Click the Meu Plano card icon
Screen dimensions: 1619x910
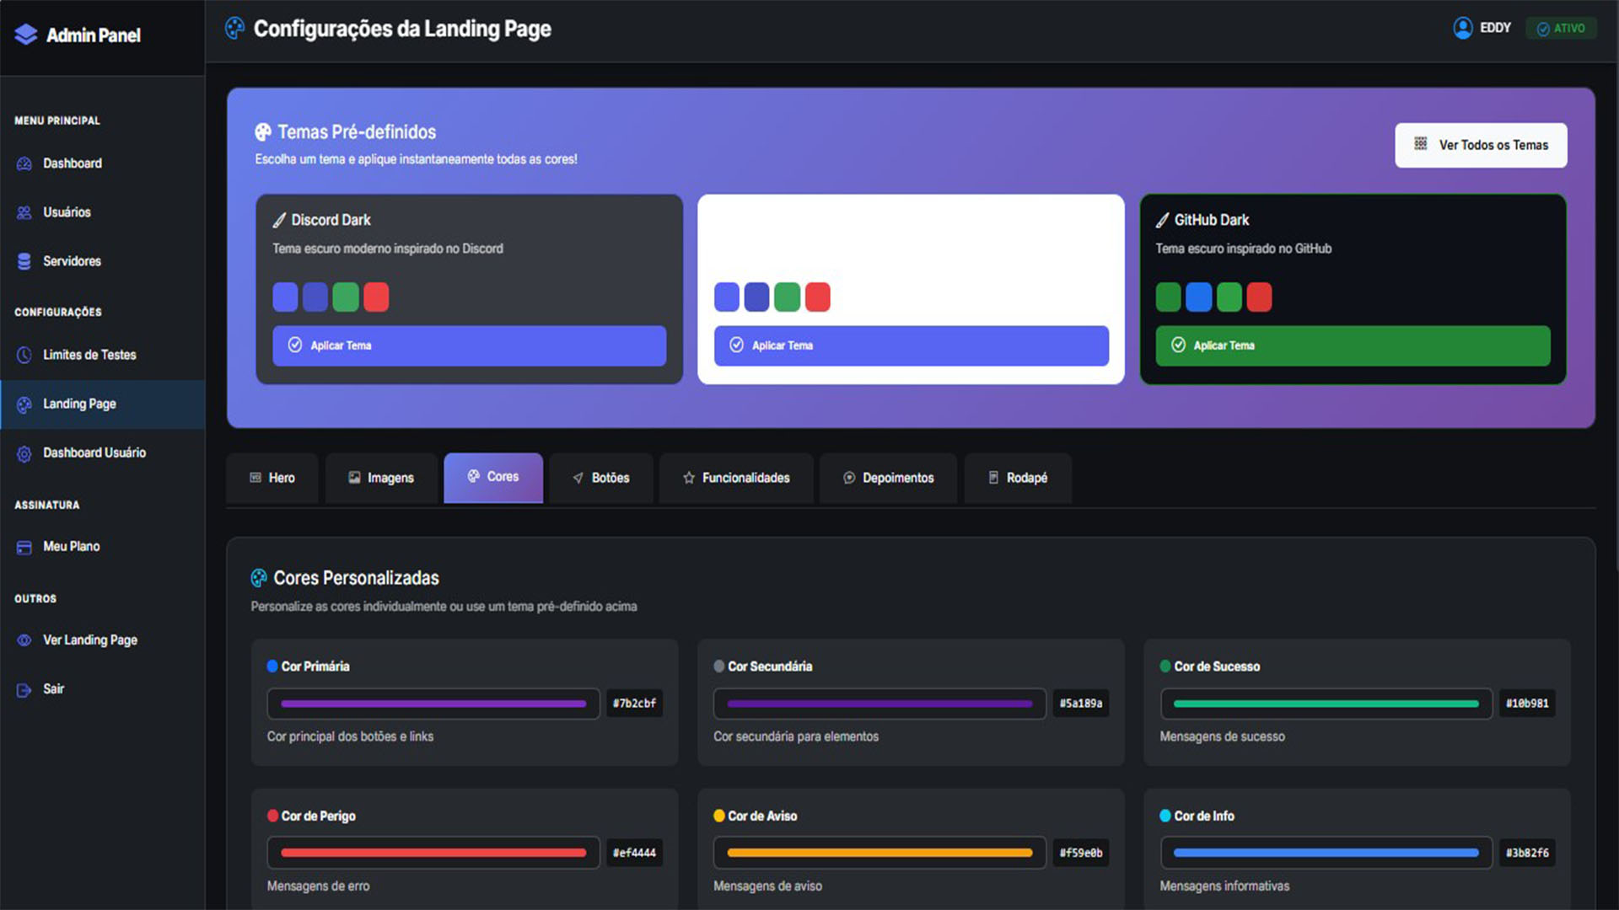tap(24, 547)
